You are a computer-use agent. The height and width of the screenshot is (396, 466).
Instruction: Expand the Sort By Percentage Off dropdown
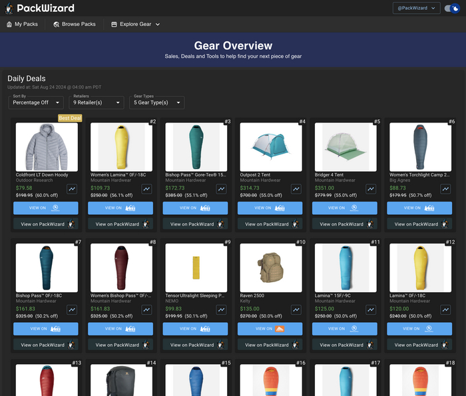point(36,102)
